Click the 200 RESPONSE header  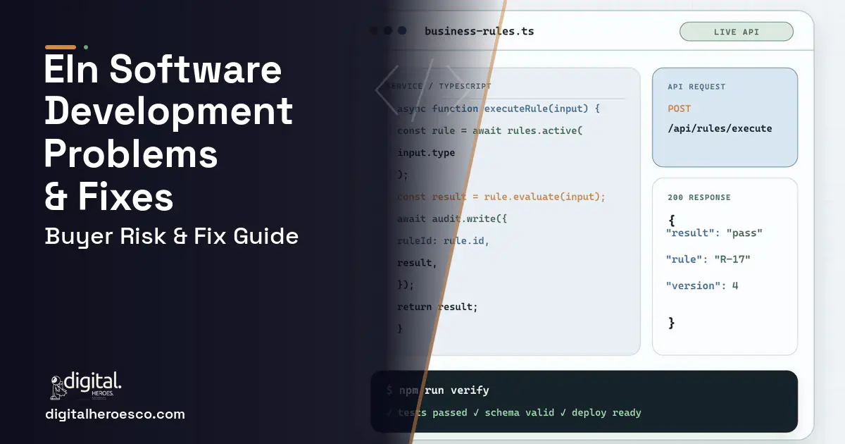(699, 197)
